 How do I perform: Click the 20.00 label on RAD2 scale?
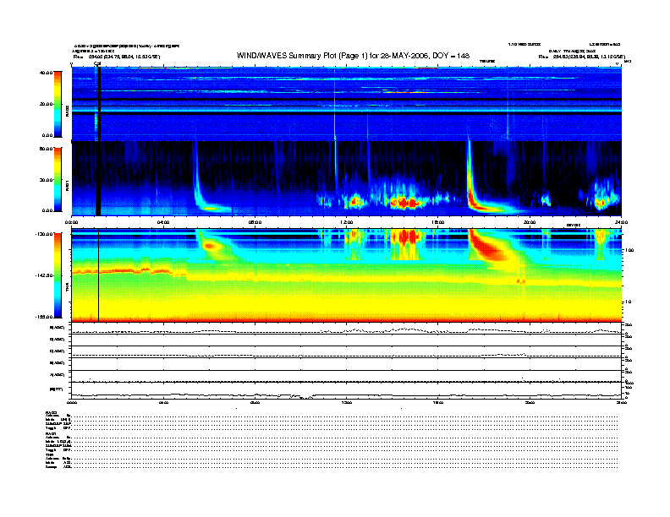[x=46, y=104]
